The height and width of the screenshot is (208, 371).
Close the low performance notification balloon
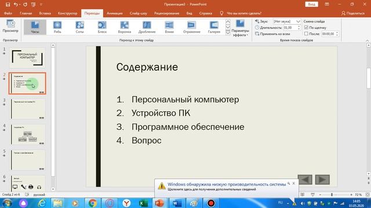point(294,183)
